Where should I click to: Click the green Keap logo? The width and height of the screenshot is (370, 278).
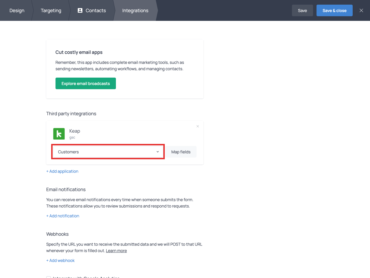(59, 134)
